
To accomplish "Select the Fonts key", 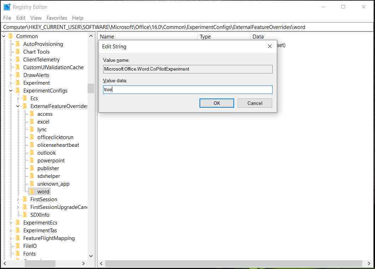I will tap(29, 254).
